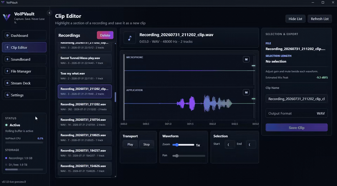The width and height of the screenshot is (337, 186).
Task: Open the Settings page
Action: point(24,95)
